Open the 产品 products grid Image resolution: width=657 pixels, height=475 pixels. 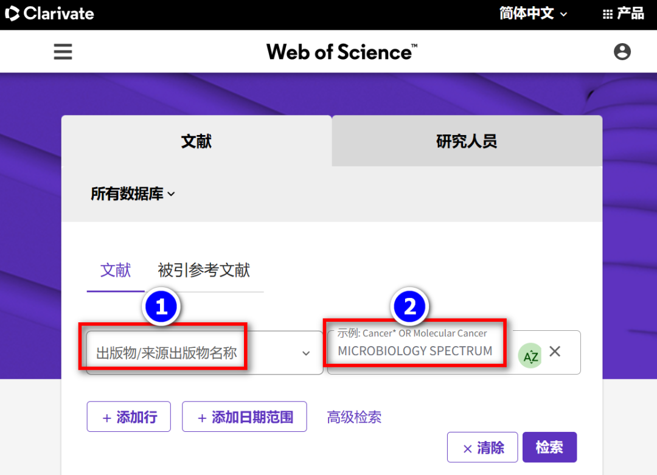click(x=623, y=14)
